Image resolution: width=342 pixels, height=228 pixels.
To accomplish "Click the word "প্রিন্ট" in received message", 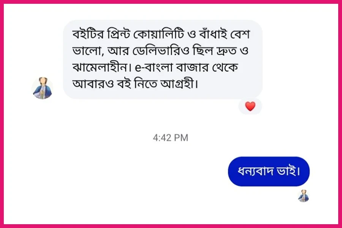I will pos(119,34).
